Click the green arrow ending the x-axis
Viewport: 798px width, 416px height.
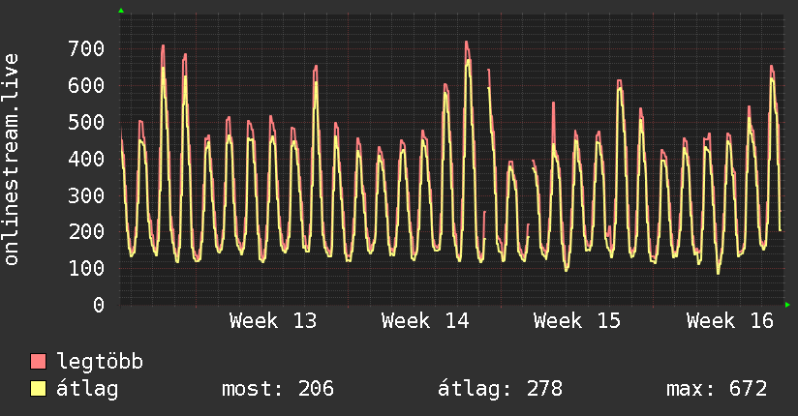[787, 305]
